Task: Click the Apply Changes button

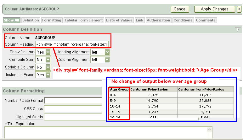Action: click(x=214, y=9)
